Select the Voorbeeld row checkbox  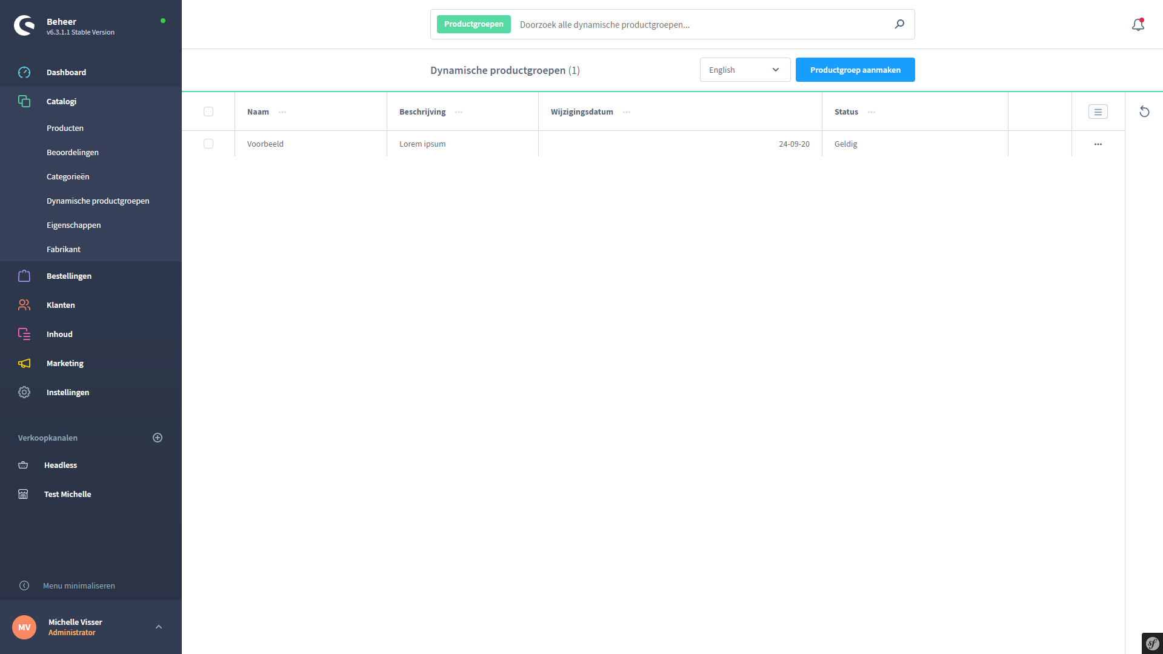[x=208, y=144]
